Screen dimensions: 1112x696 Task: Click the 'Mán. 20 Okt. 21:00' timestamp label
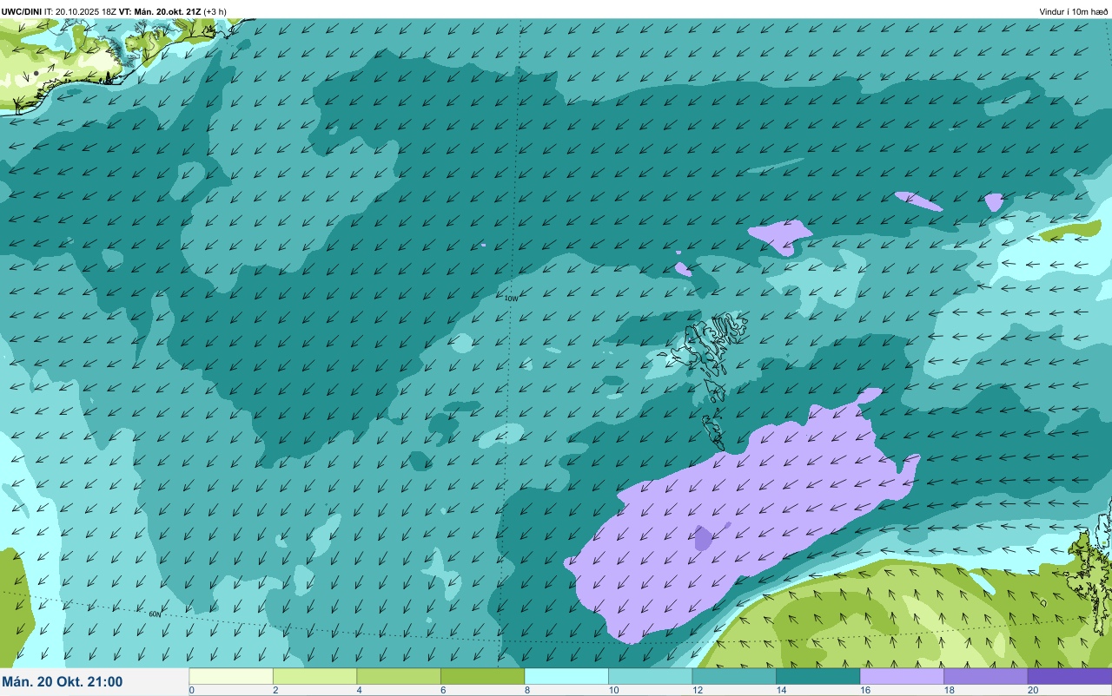click(63, 682)
